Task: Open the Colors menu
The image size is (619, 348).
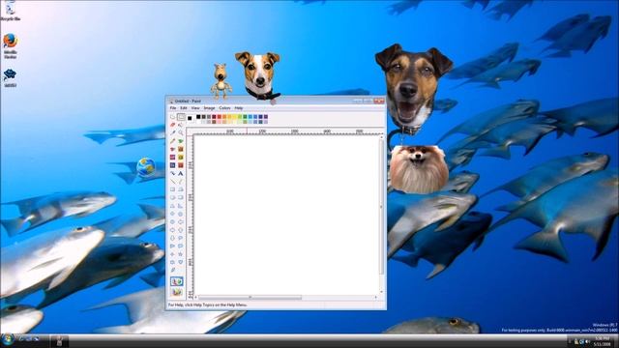Action: point(224,108)
